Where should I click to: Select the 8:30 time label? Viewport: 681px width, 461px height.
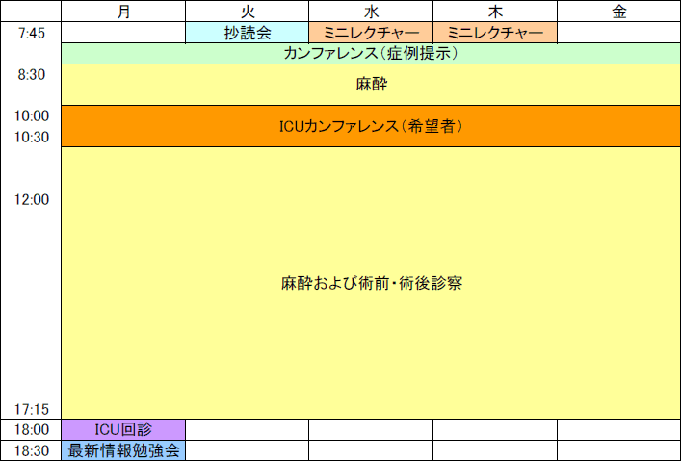tap(32, 74)
